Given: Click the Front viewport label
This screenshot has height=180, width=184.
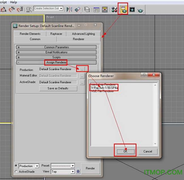Looking at the screenshot, I should [x=50, y=17].
